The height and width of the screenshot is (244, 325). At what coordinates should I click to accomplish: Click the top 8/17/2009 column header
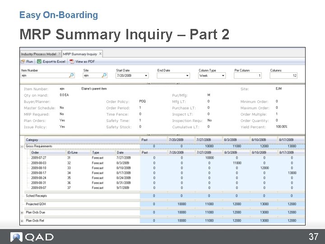pos(291,140)
